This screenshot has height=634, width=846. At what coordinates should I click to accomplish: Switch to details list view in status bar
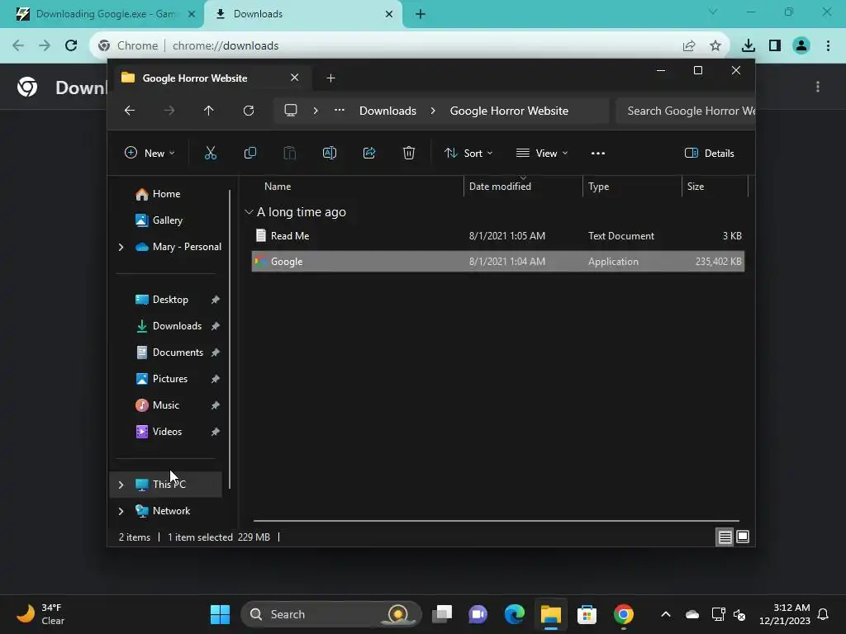(x=725, y=537)
